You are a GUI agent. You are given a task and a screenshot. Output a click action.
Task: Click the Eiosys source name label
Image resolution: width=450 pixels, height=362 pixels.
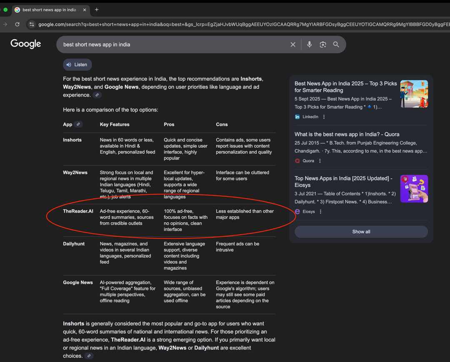(x=308, y=211)
